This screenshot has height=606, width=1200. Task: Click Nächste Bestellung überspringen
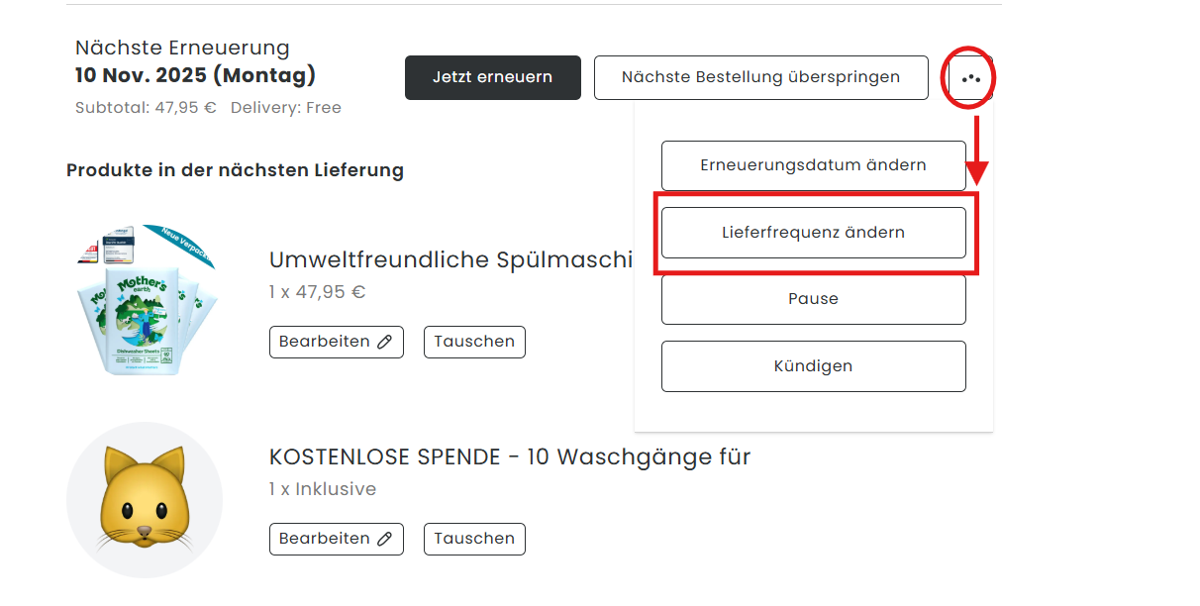[x=760, y=77]
